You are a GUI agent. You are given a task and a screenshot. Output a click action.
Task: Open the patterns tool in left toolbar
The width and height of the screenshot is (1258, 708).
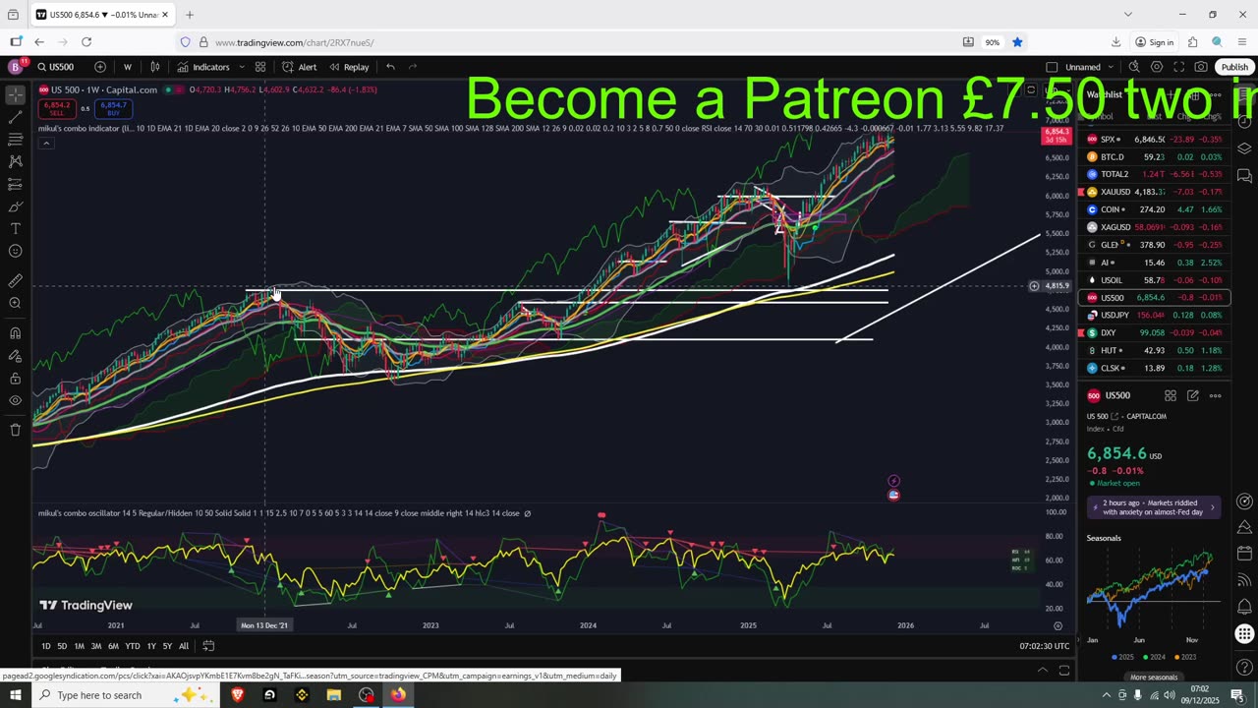click(x=15, y=161)
